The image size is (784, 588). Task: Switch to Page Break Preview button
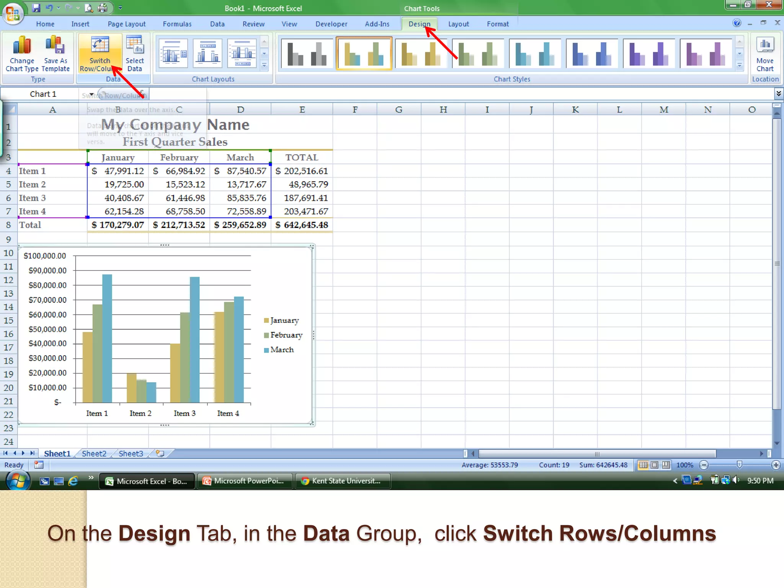666,465
